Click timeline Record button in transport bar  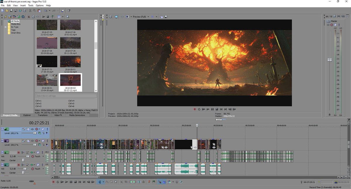click(54, 182)
